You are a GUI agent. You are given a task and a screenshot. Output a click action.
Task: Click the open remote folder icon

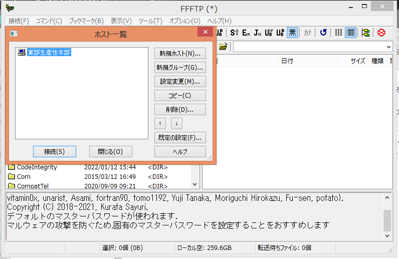[x=223, y=47]
